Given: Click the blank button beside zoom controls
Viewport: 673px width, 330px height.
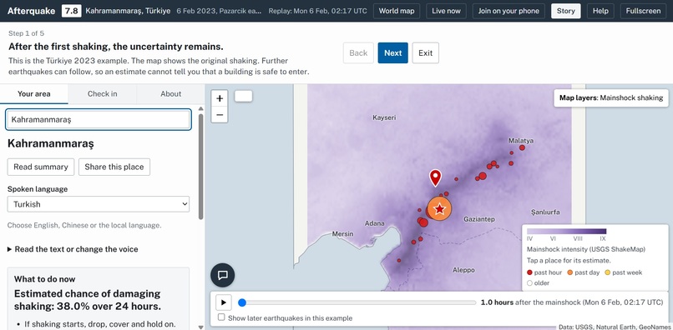Looking at the screenshot, I should (x=243, y=96).
